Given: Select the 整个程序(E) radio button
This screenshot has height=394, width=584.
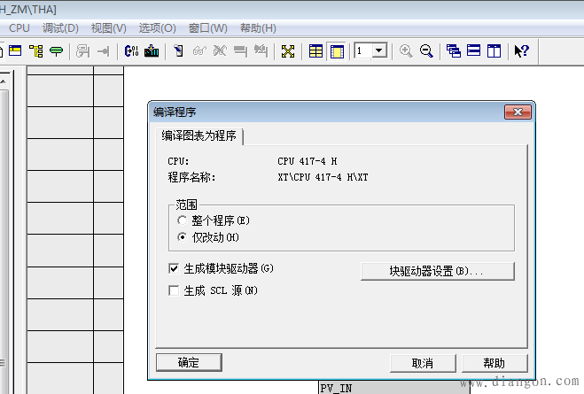Looking at the screenshot, I should [182, 220].
